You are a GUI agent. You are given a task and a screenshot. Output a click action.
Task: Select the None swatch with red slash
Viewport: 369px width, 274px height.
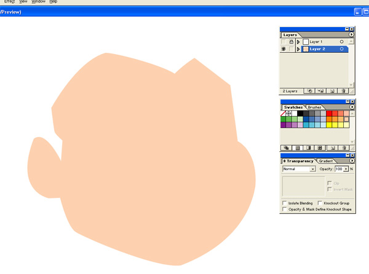click(283, 114)
